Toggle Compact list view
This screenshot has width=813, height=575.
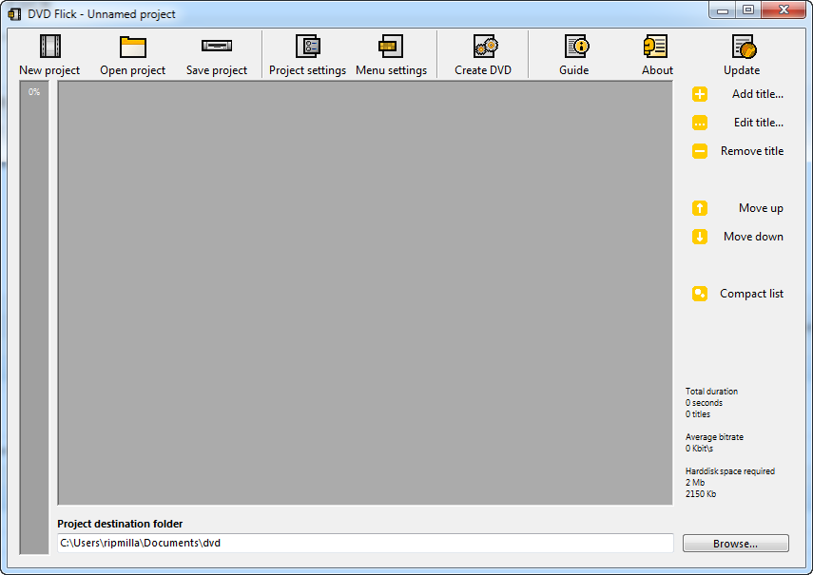tap(700, 294)
